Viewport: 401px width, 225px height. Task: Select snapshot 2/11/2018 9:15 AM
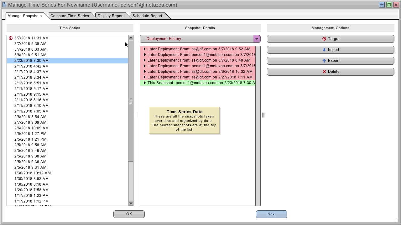tap(67, 94)
